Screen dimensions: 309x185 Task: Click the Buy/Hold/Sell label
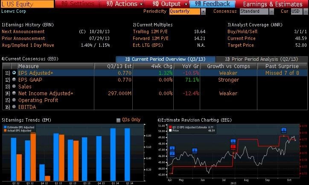pyautogui.click(x=242, y=31)
